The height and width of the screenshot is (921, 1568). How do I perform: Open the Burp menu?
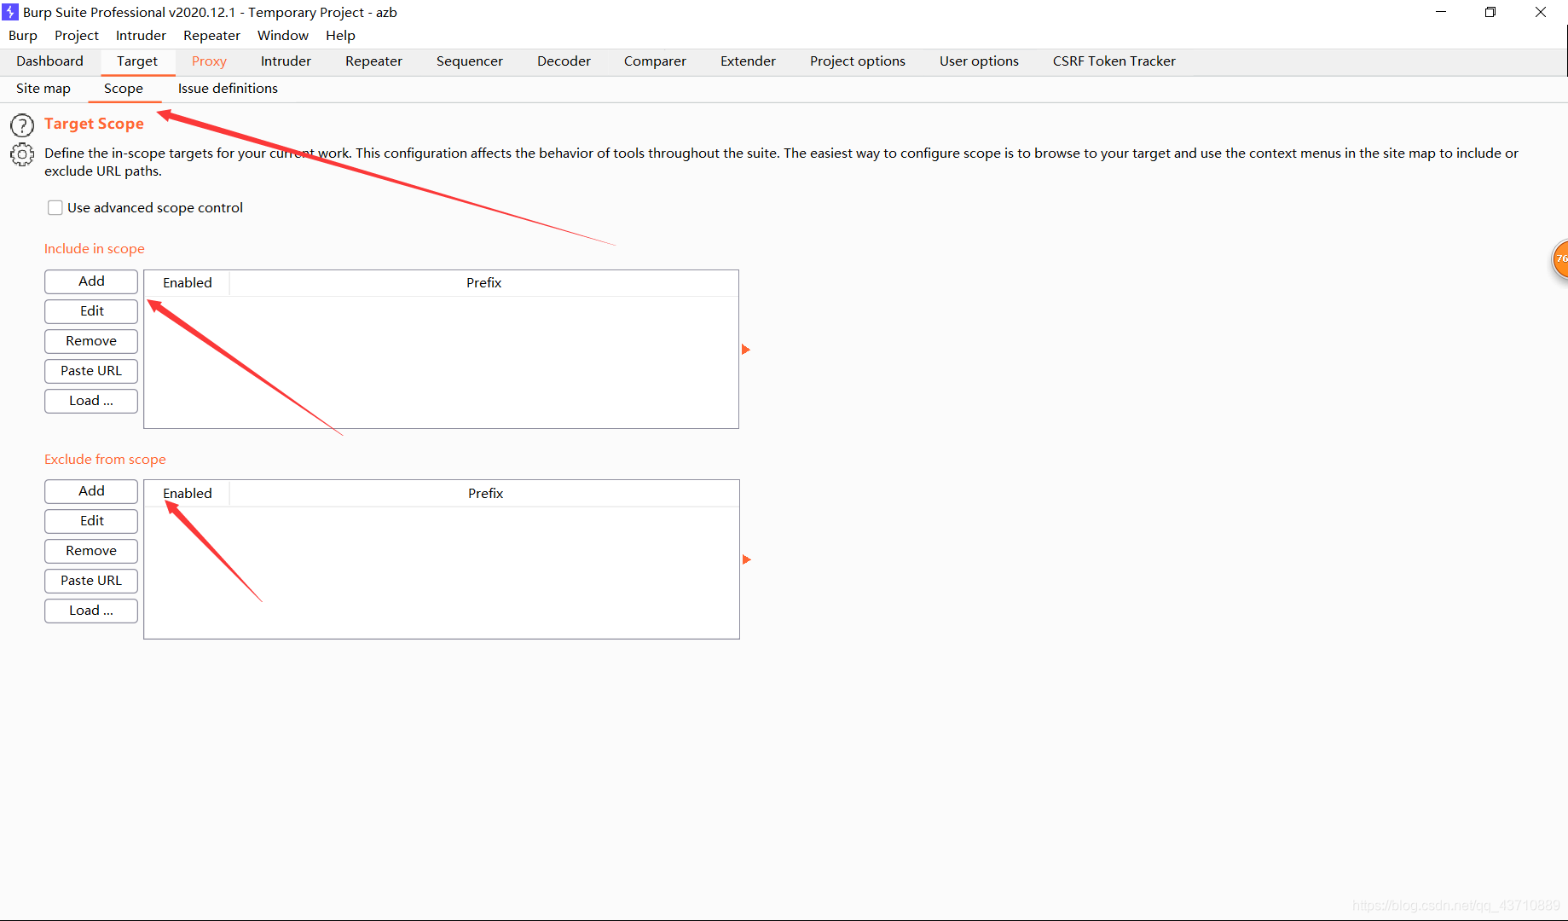[x=23, y=35]
